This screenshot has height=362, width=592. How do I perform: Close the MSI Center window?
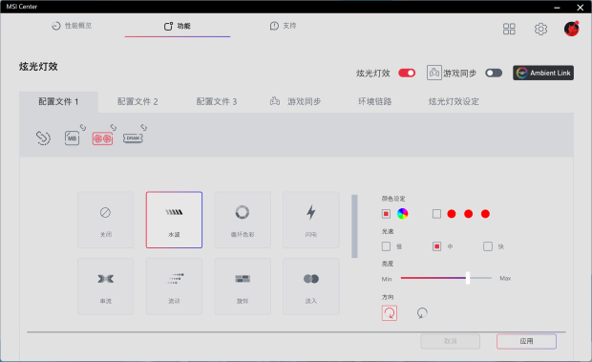(581, 8)
